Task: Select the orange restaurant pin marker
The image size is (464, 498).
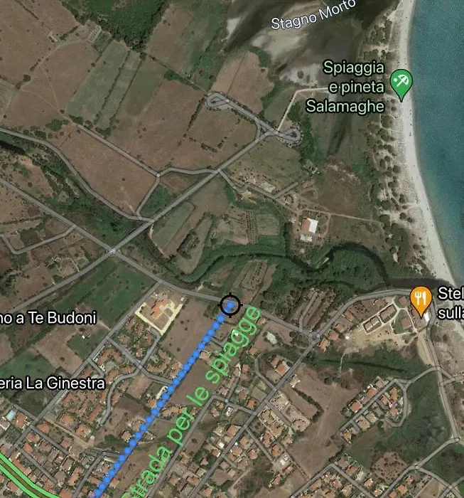Action: [x=421, y=302]
